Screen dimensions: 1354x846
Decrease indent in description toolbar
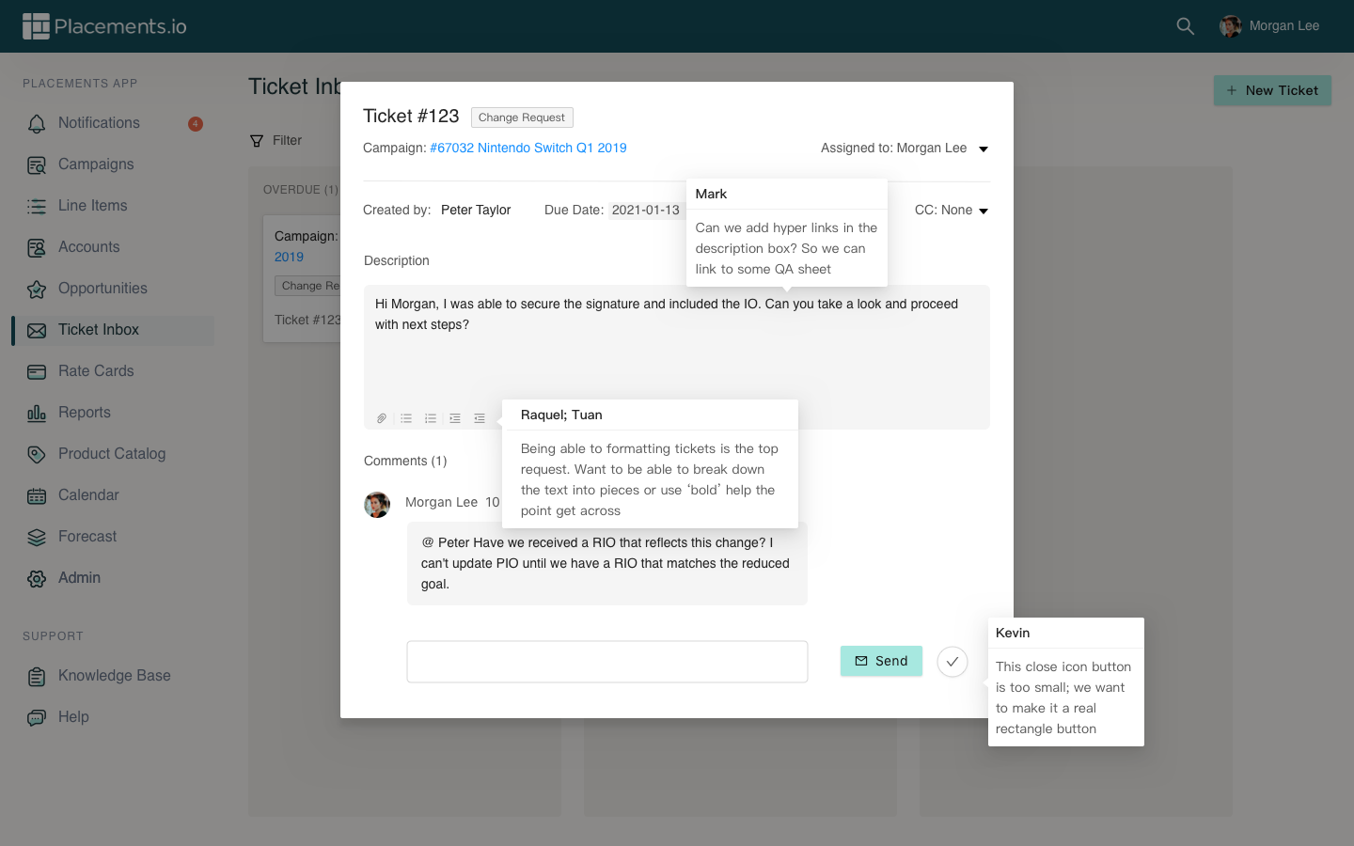(480, 418)
